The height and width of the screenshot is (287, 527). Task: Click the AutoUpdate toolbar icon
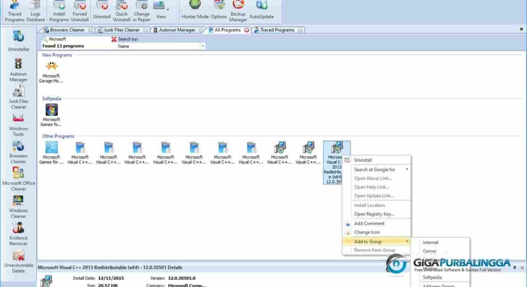[x=261, y=10]
